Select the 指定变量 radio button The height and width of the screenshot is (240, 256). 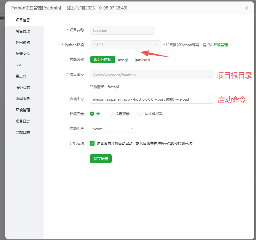click(111, 114)
